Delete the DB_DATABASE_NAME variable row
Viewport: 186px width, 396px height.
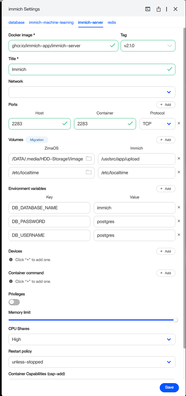tap(179, 208)
